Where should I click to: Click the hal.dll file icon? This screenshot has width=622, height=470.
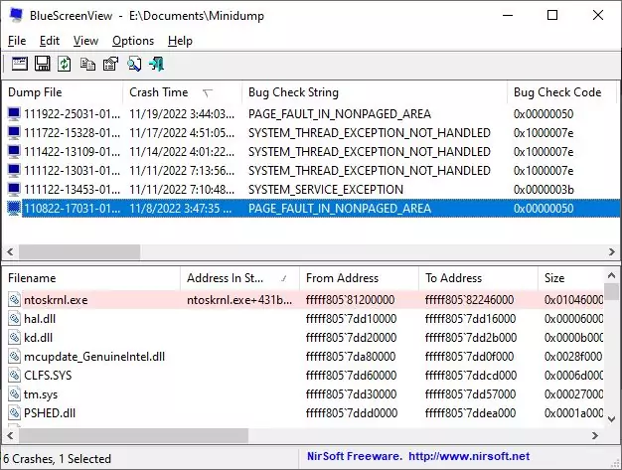[x=14, y=319]
